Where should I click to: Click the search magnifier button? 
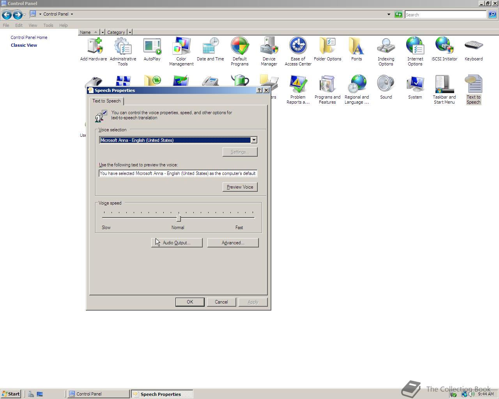point(492,14)
